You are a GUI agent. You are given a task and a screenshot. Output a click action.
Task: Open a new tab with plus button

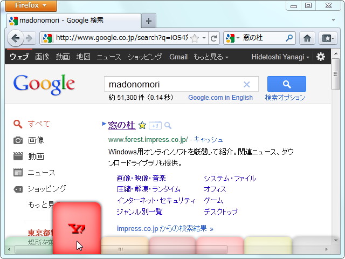[149, 21]
